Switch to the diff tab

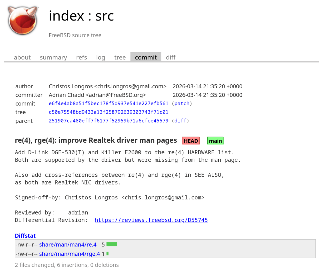pos(171,58)
